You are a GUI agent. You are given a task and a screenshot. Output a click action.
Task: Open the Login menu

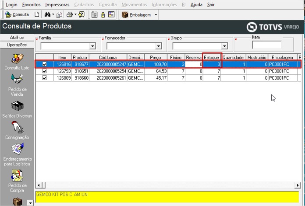pyautogui.click(x=11, y=5)
